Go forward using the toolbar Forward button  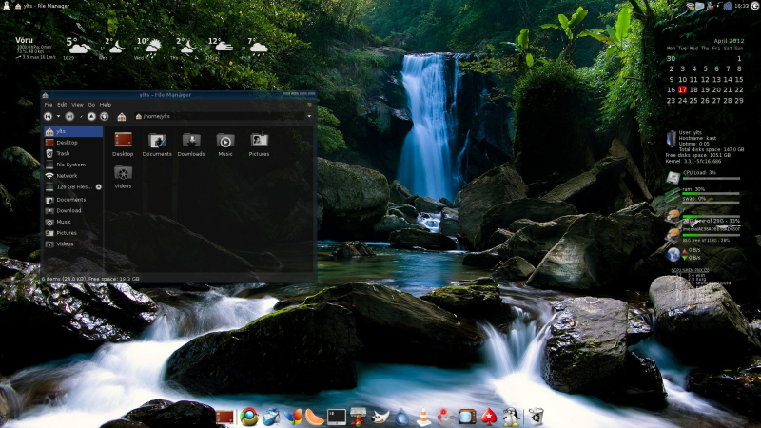point(69,116)
